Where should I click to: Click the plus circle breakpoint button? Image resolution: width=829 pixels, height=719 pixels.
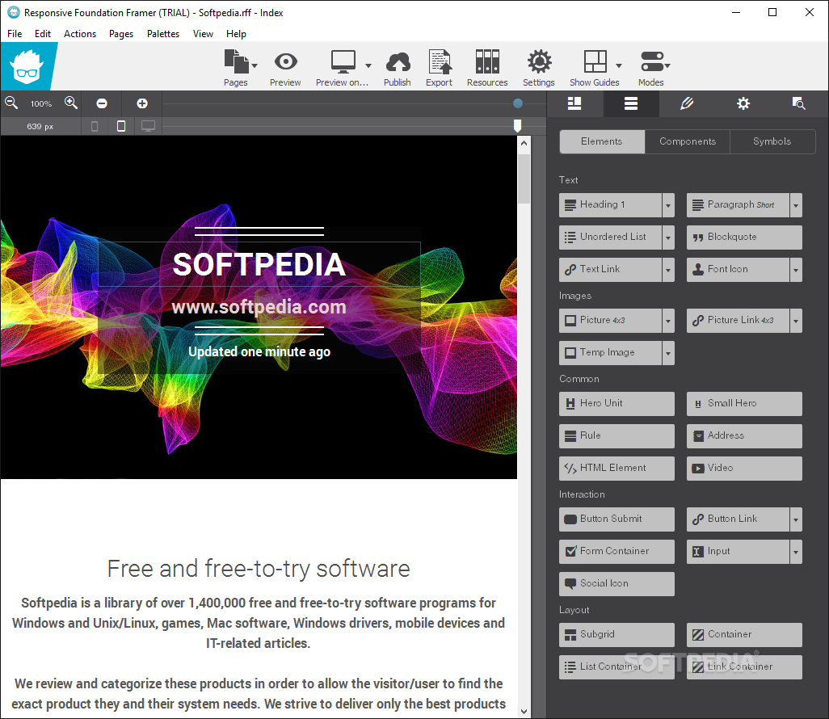pyautogui.click(x=142, y=103)
